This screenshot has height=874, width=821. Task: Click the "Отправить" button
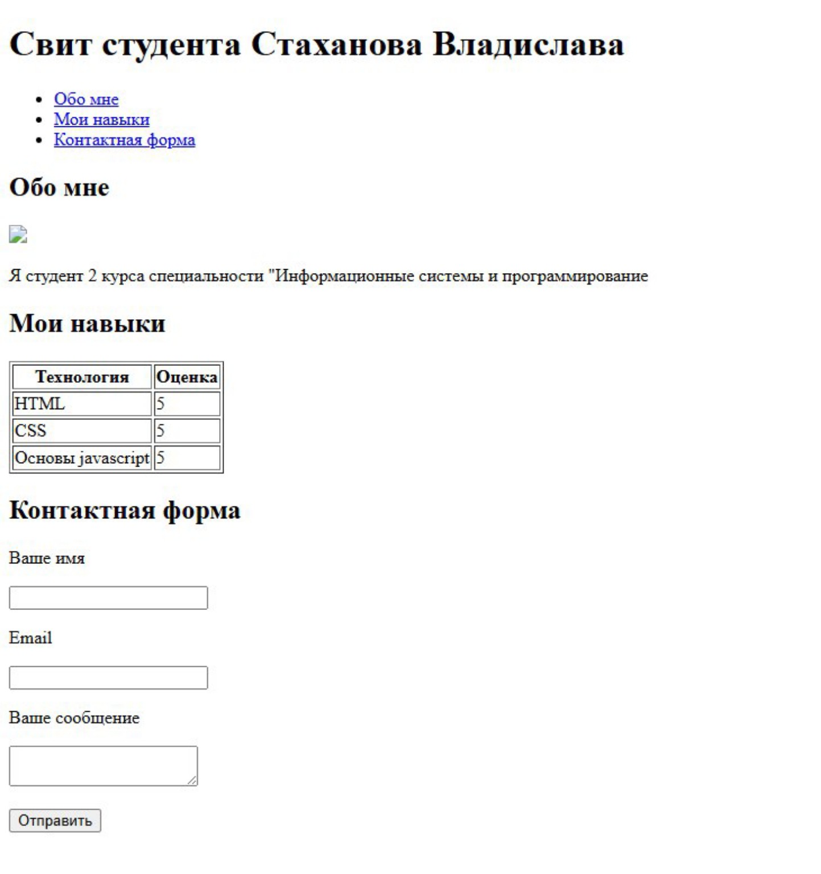click(x=54, y=821)
